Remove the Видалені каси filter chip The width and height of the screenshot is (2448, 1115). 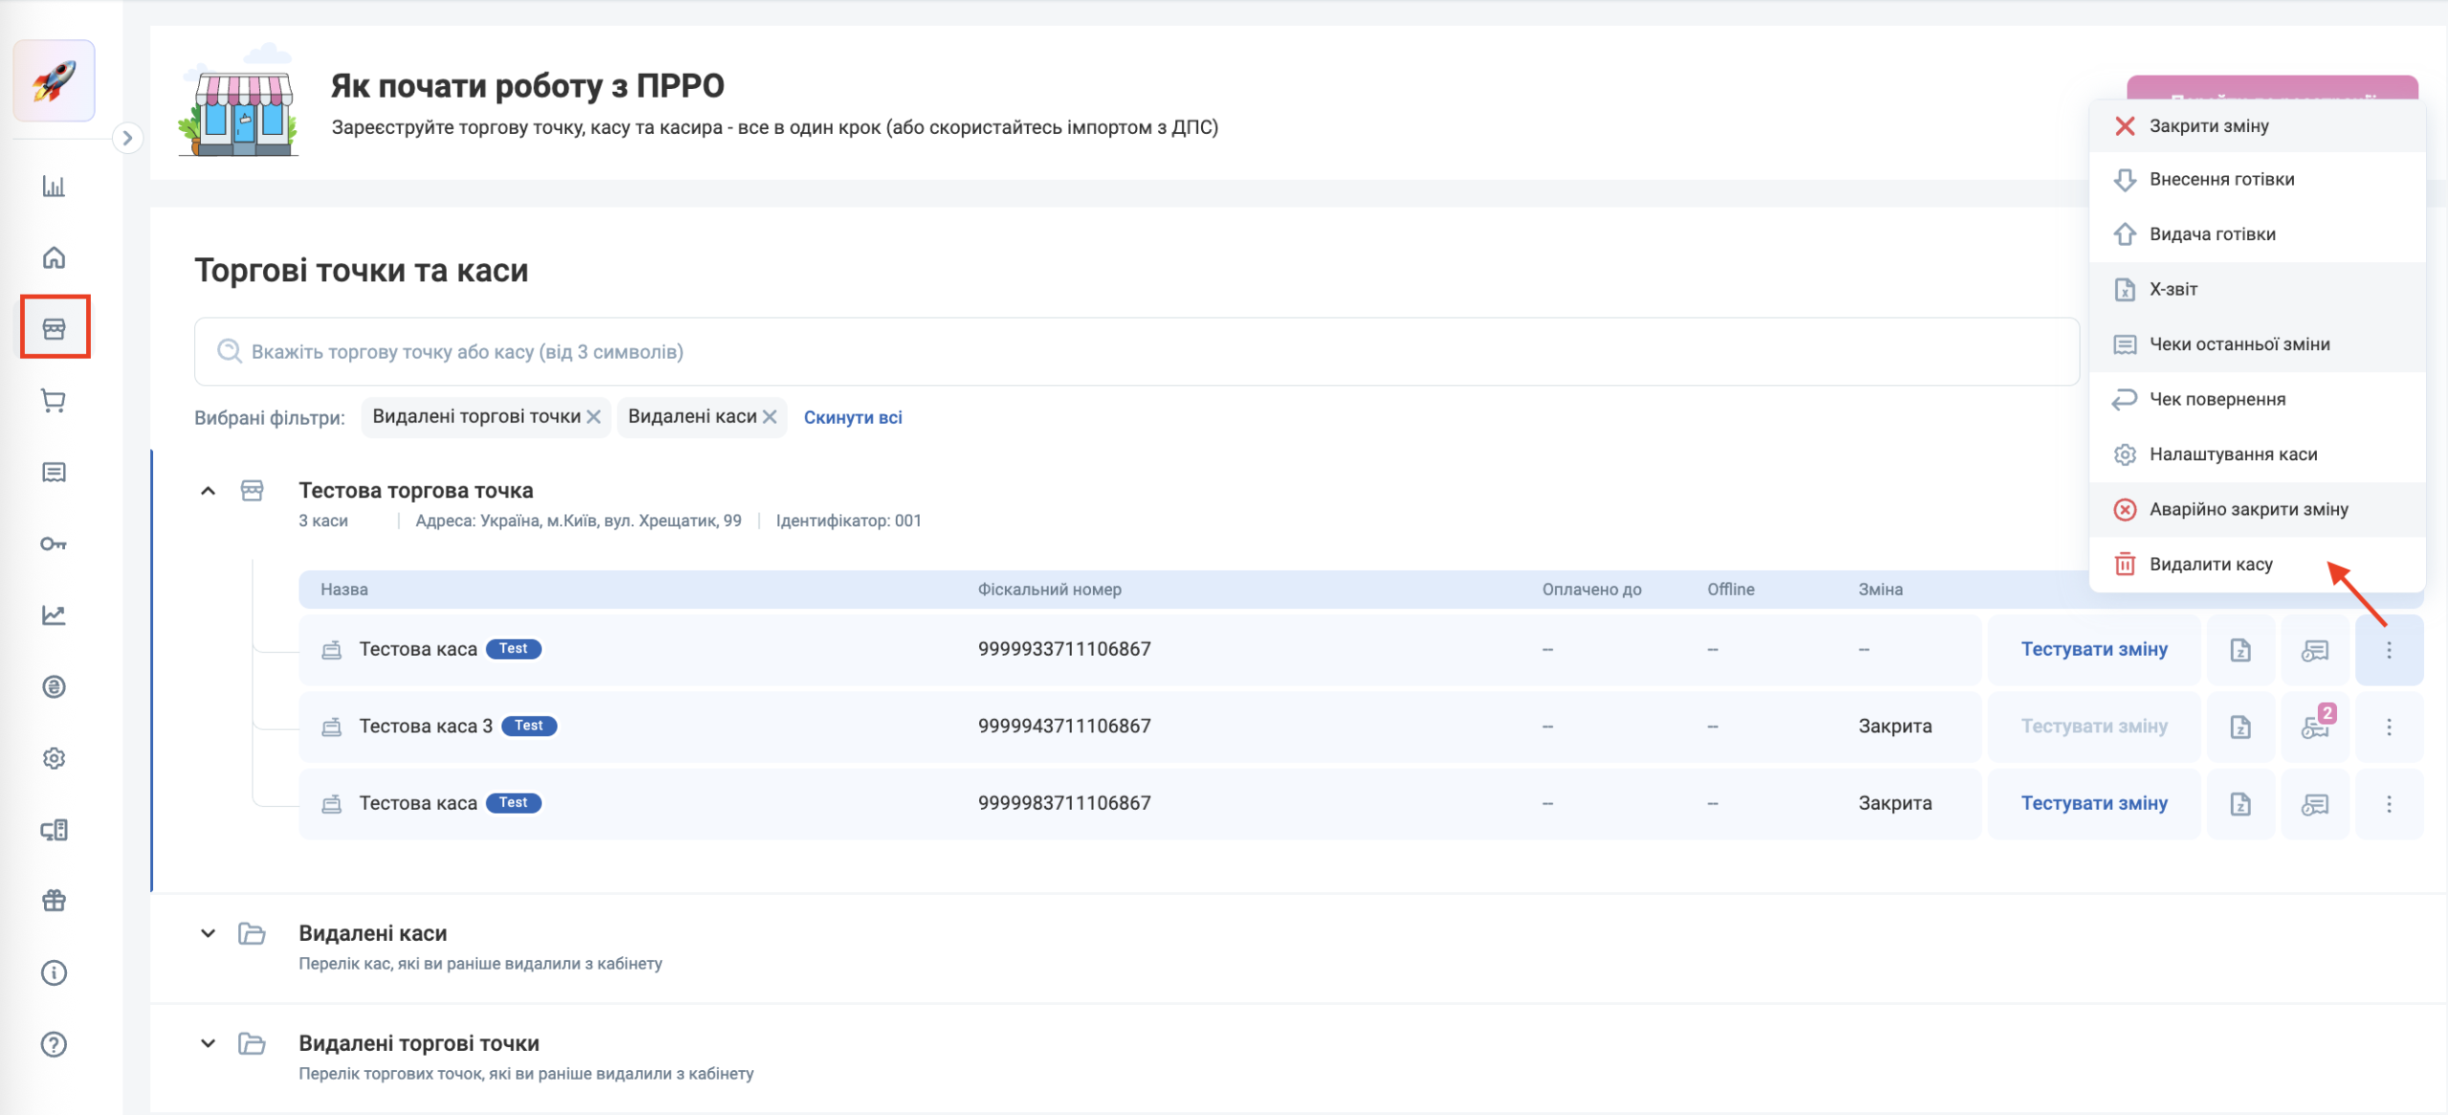pyautogui.click(x=770, y=417)
